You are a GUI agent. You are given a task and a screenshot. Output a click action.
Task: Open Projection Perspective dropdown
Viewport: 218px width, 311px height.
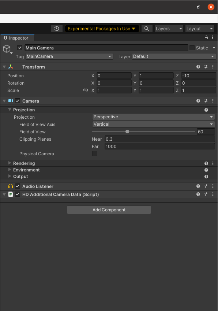[154, 117]
